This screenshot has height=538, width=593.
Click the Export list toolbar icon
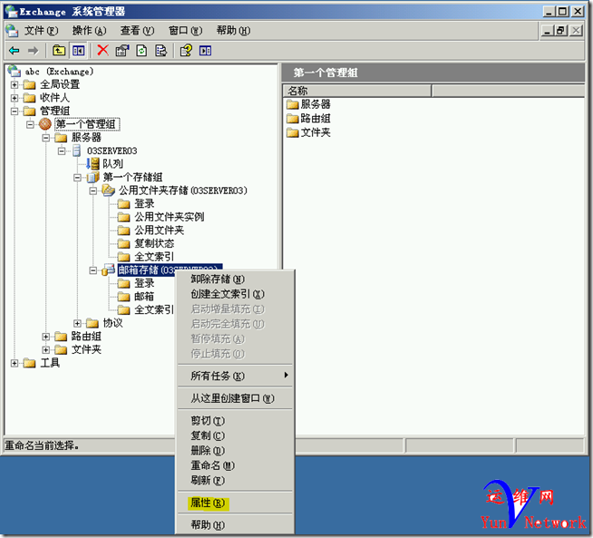click(x=161, y=50)
